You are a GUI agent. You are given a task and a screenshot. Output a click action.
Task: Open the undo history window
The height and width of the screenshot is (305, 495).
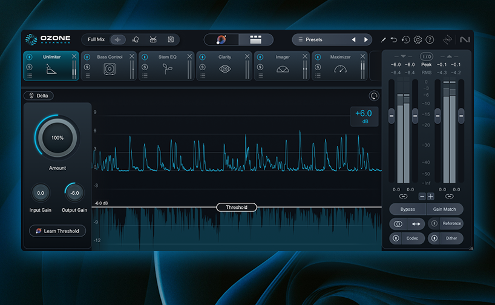tap(405, 39)
